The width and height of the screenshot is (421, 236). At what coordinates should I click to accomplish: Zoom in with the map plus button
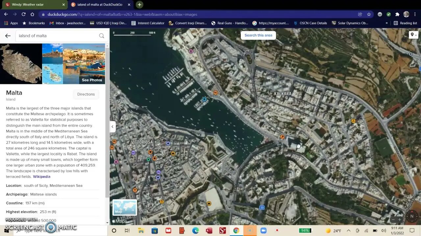pyautogui.click(x=400, y=220)
